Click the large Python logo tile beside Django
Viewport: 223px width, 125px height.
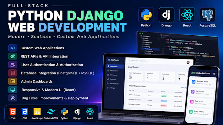pyautogui.click(x=146, y=15)
